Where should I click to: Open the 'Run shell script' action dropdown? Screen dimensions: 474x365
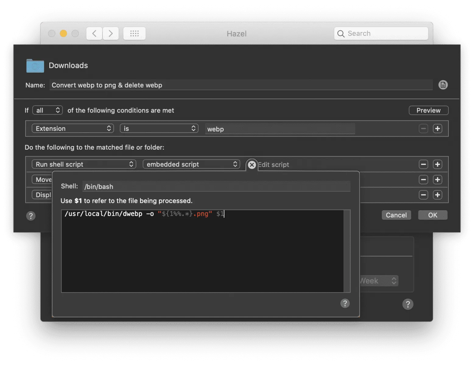(x=84, y=164)
